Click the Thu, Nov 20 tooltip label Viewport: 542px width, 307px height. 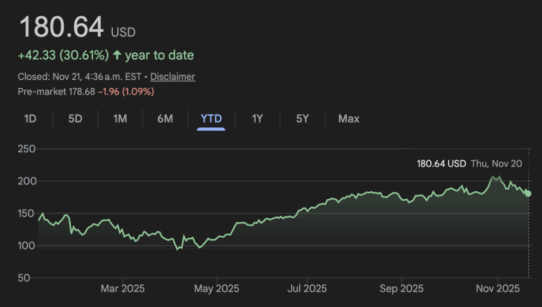[496, 164]
